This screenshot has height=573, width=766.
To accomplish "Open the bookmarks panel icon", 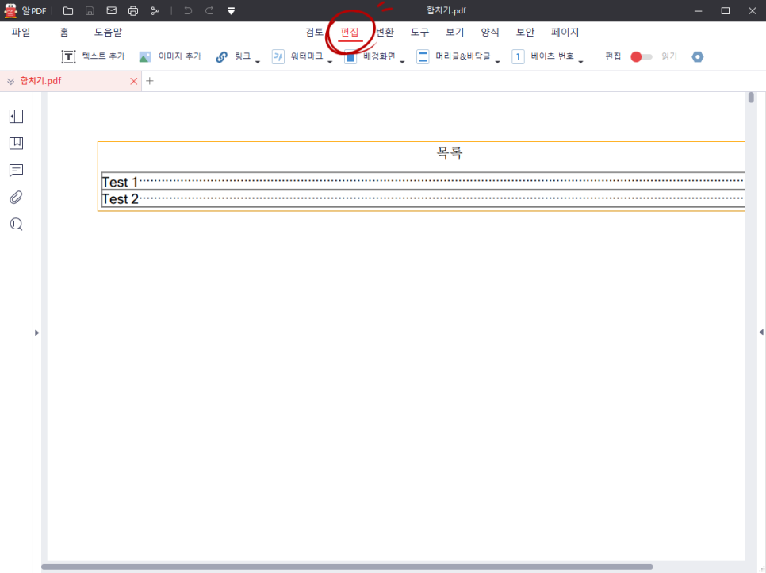I will click(x=16, y=143).
